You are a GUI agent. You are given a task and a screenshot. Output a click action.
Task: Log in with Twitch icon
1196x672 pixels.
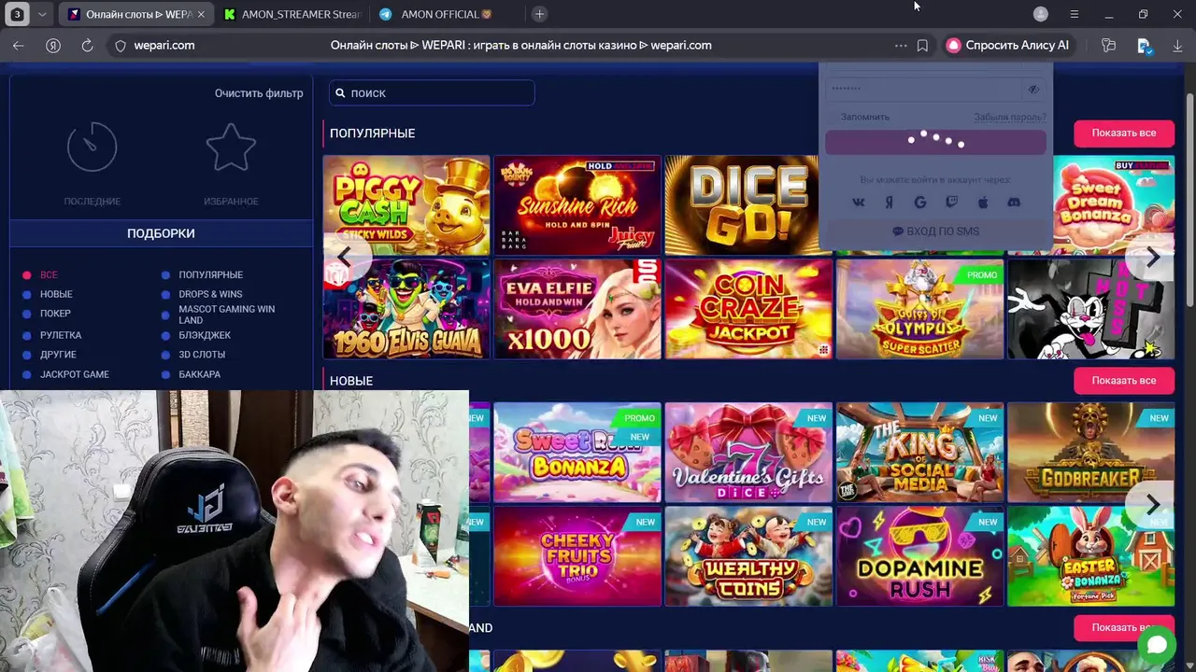pyautogui.click(x=951, y=203)
